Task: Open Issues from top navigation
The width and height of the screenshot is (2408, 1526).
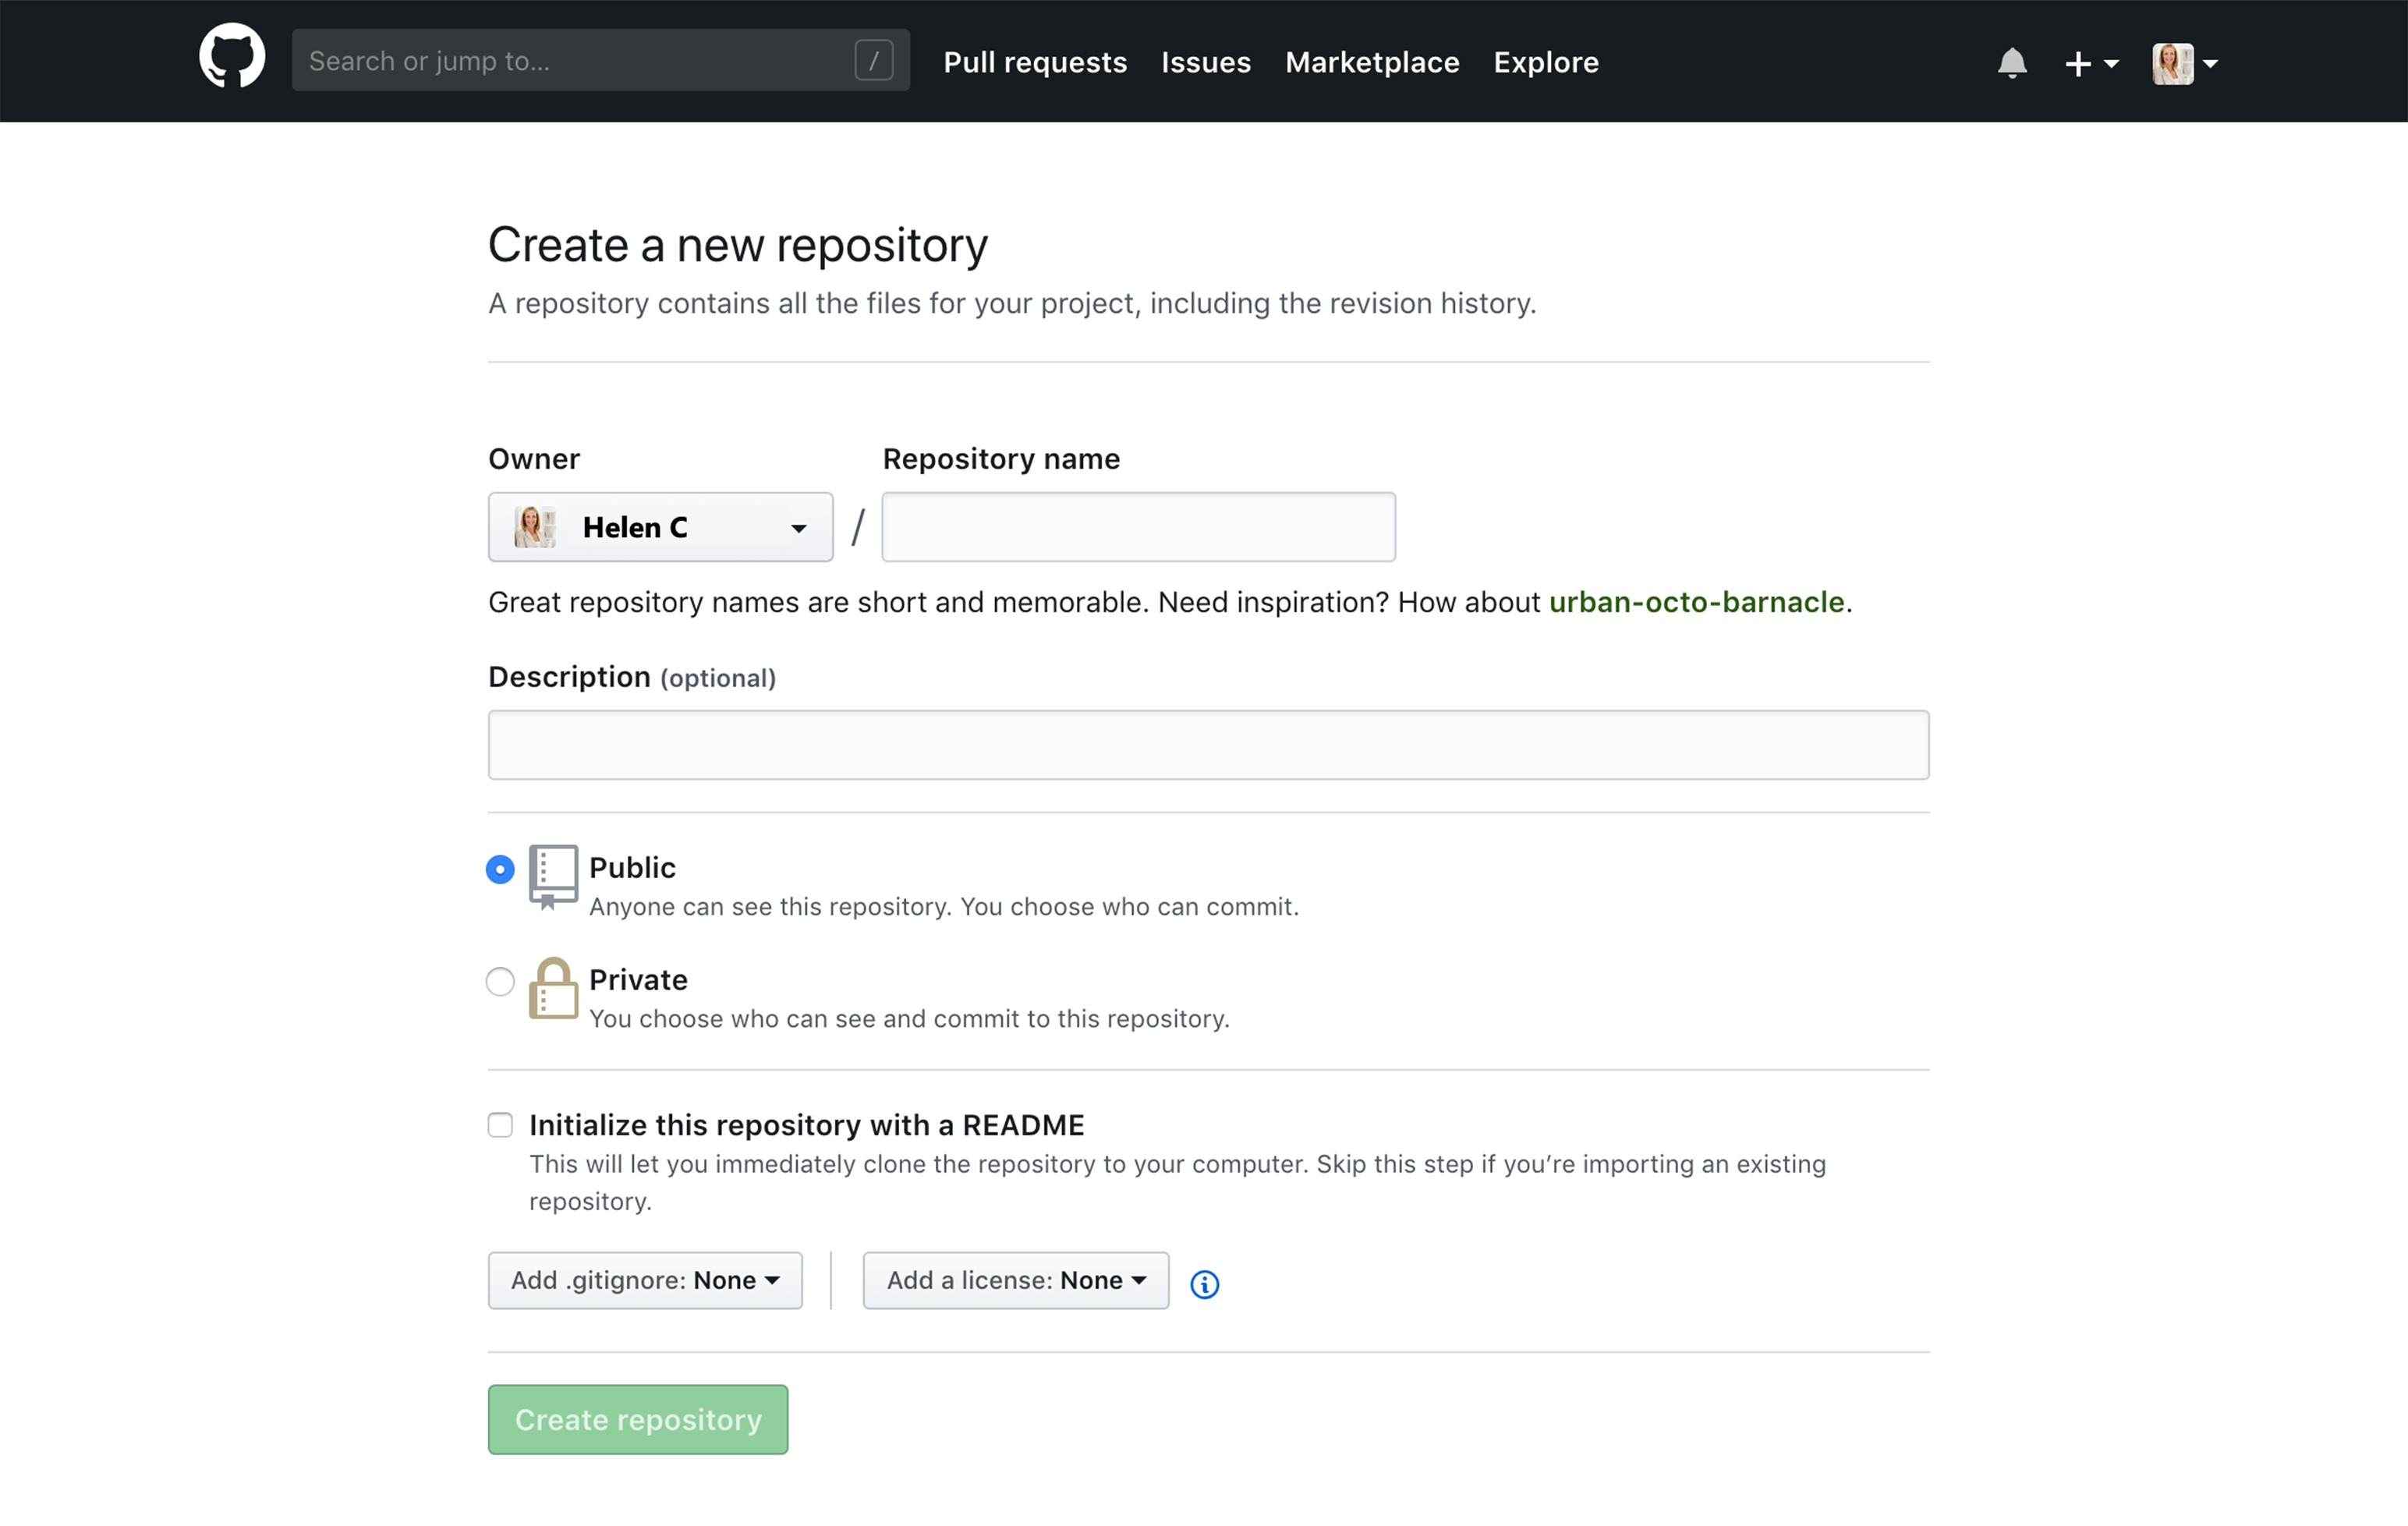Action: tap(1206, 62)
